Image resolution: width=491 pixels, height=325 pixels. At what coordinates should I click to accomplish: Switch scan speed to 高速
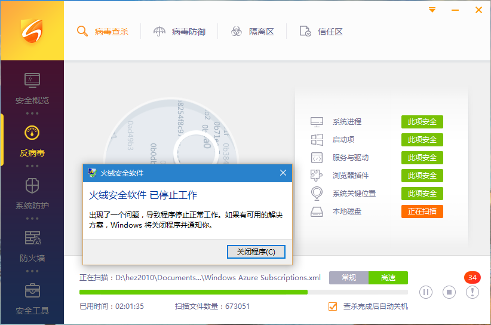click(388, 278)
